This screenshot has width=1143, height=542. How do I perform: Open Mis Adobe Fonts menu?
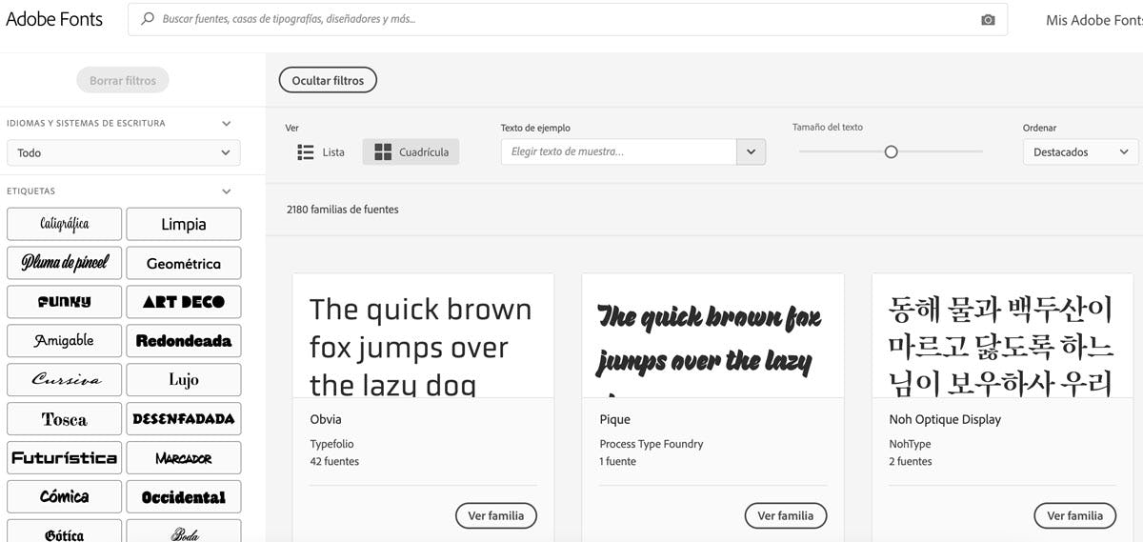click(x=1093, y=20)
